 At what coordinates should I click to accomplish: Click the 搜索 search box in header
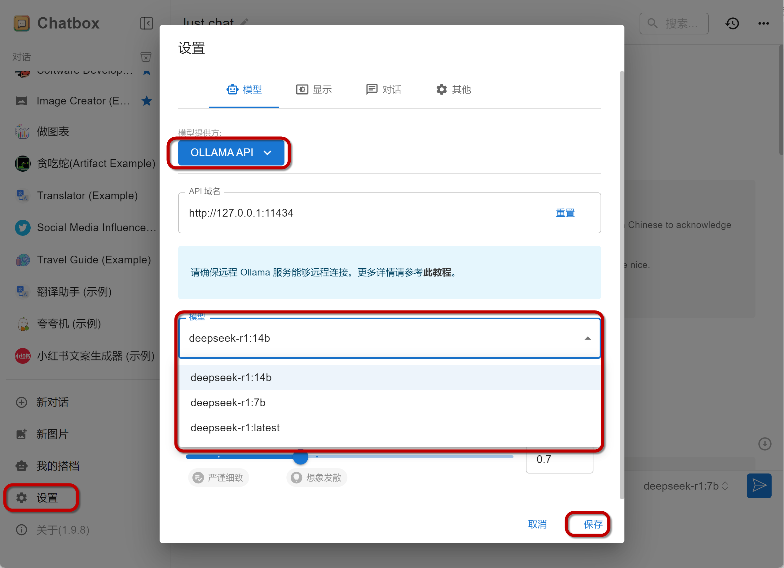(x=674, y=23)
